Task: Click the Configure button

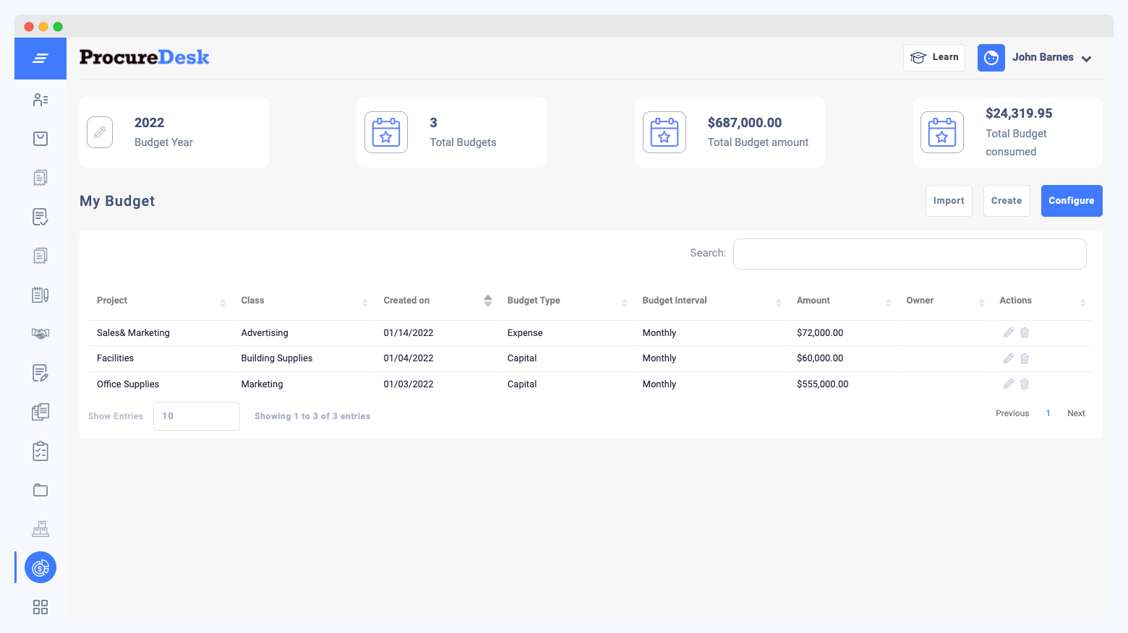Action: click(x=1072, y=200)
